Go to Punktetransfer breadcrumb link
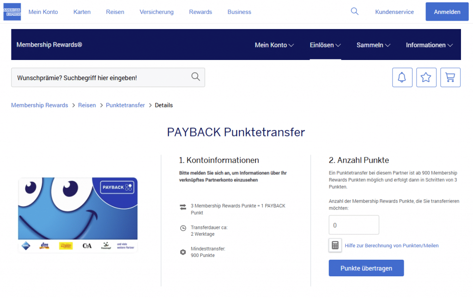473x298 pixels. click(x=125, y=105)
